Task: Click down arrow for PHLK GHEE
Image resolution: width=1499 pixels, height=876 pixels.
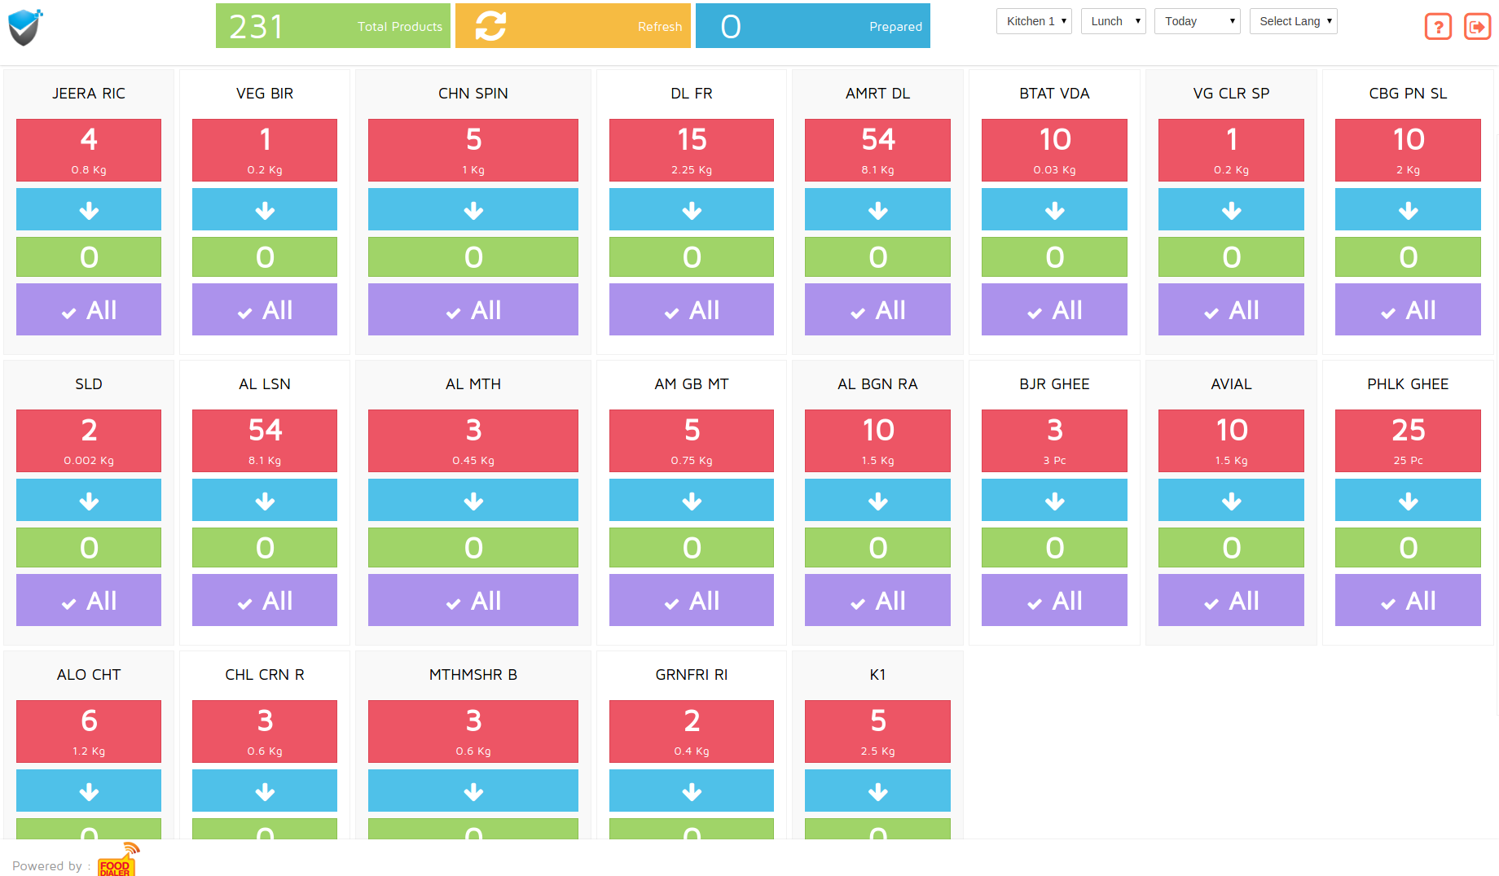Action: (1408, 501)
